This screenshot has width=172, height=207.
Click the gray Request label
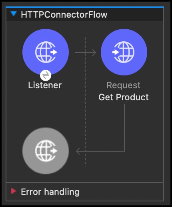pyautogui.click(x=124, y=85)
